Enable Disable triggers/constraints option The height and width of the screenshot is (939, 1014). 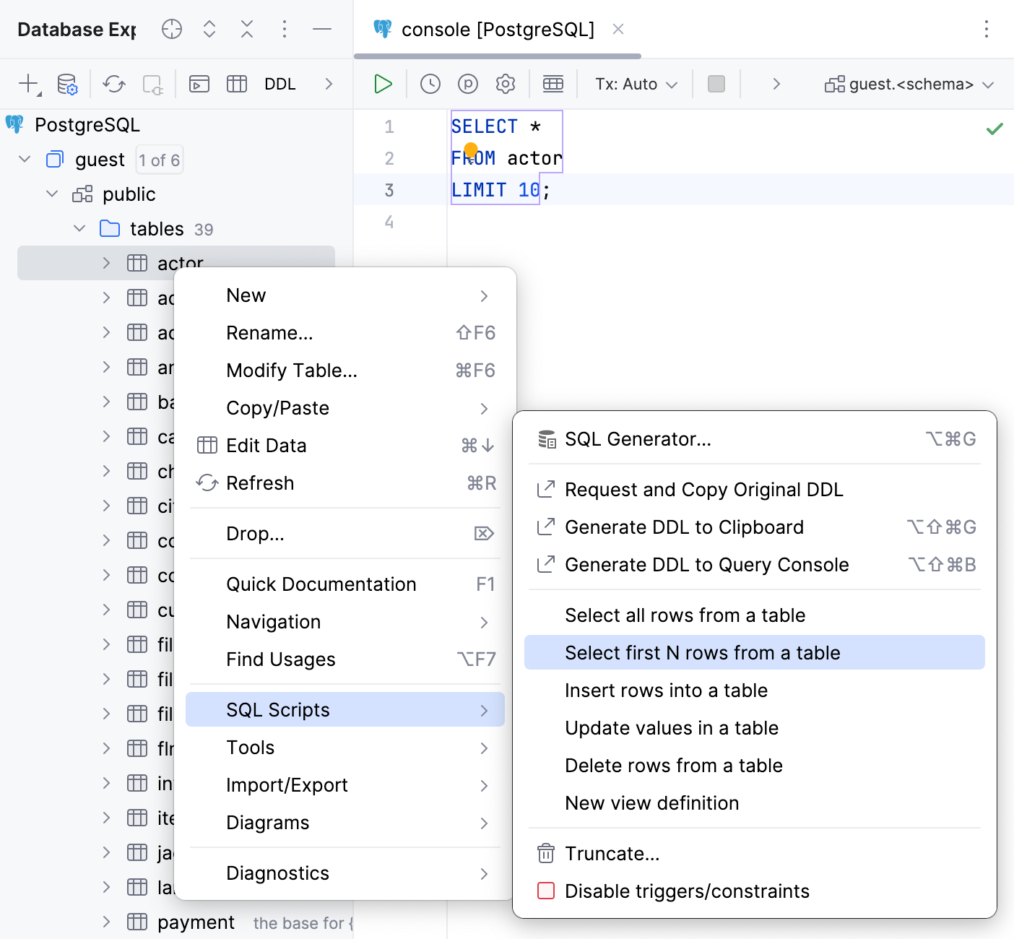(687, 891)
